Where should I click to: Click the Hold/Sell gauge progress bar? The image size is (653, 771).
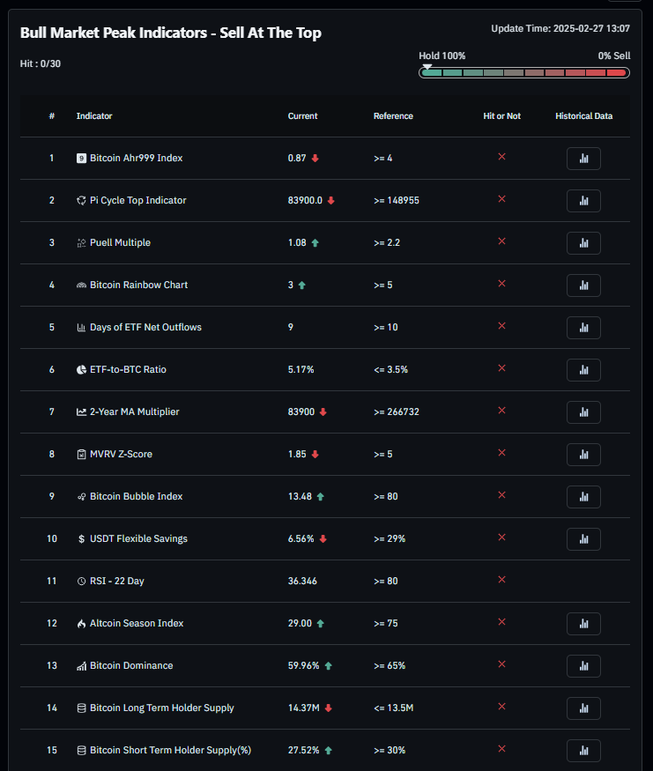coord(524,73)
